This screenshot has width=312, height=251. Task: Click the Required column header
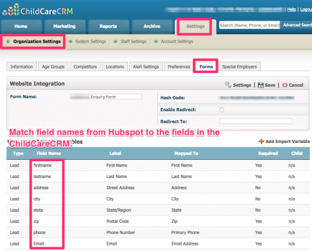click(268, 154)
